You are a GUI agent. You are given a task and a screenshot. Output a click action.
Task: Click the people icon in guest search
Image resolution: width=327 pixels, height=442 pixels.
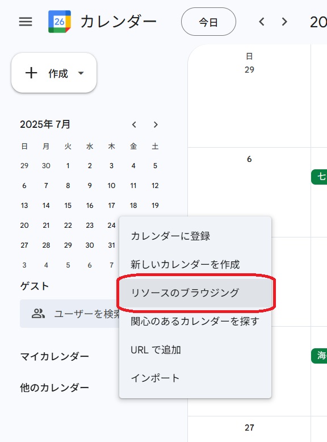coord(38,314)
